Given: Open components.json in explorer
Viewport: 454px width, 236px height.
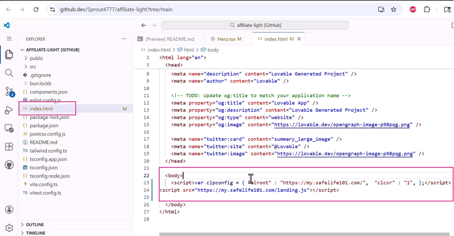Looking at the screenshot, I should [49, 92].
